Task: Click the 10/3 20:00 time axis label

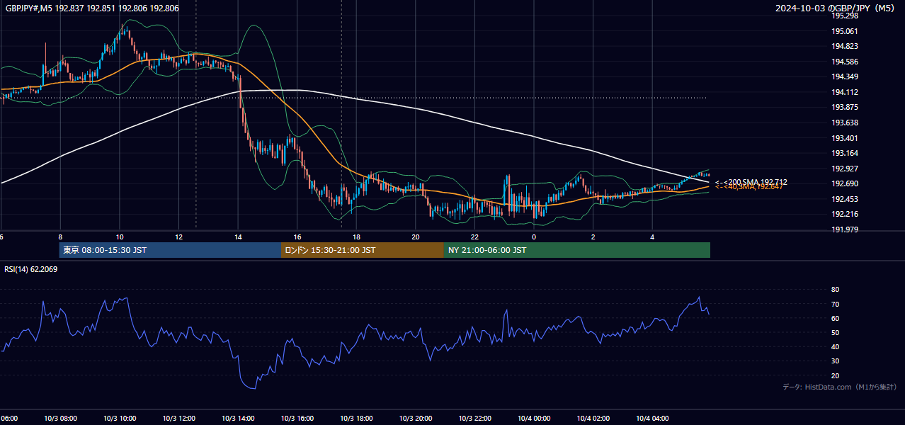Action: 416,419
